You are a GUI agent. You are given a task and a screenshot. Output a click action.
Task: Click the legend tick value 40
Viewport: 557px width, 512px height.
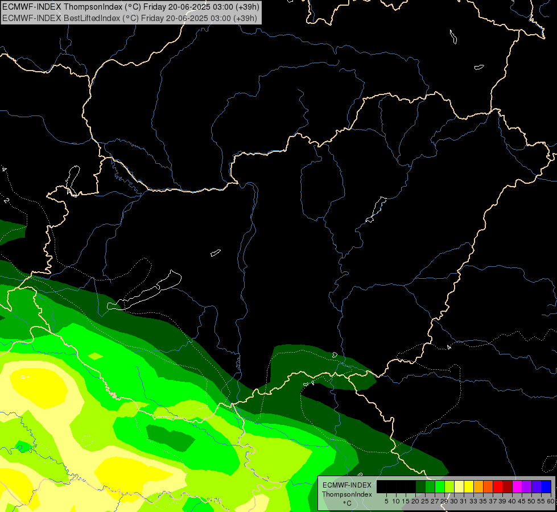coord(512,501)
